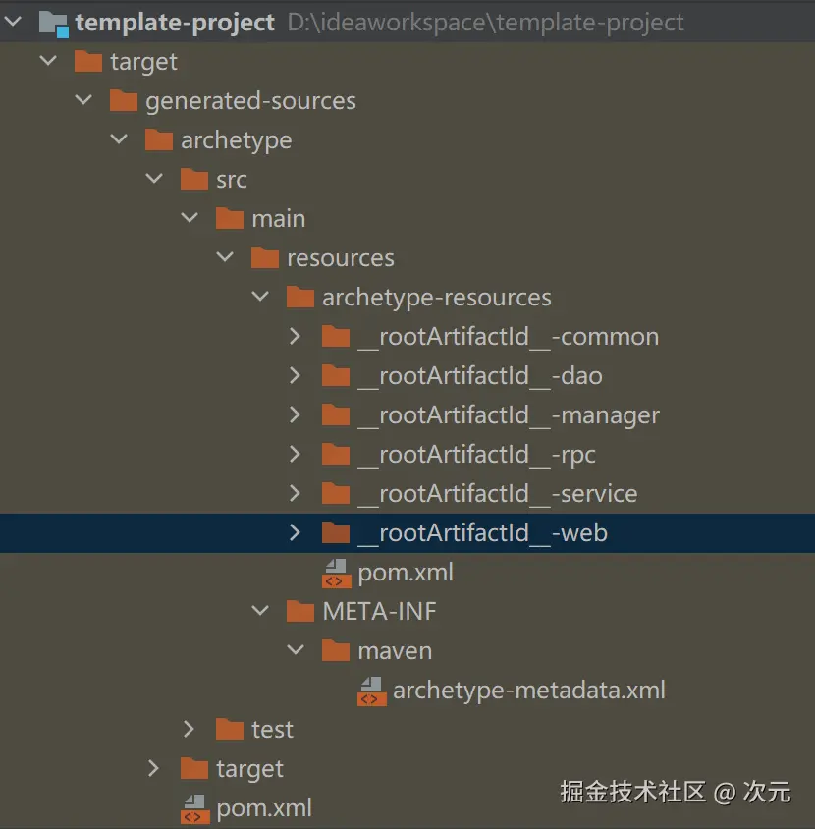
Task: Select the __rootArtifactId__-service folder
Action: [x=498, y=494]
